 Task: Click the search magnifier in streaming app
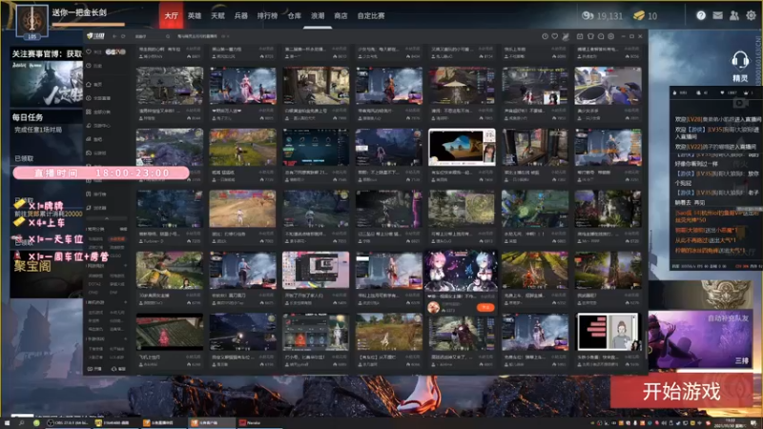(168, 36)
